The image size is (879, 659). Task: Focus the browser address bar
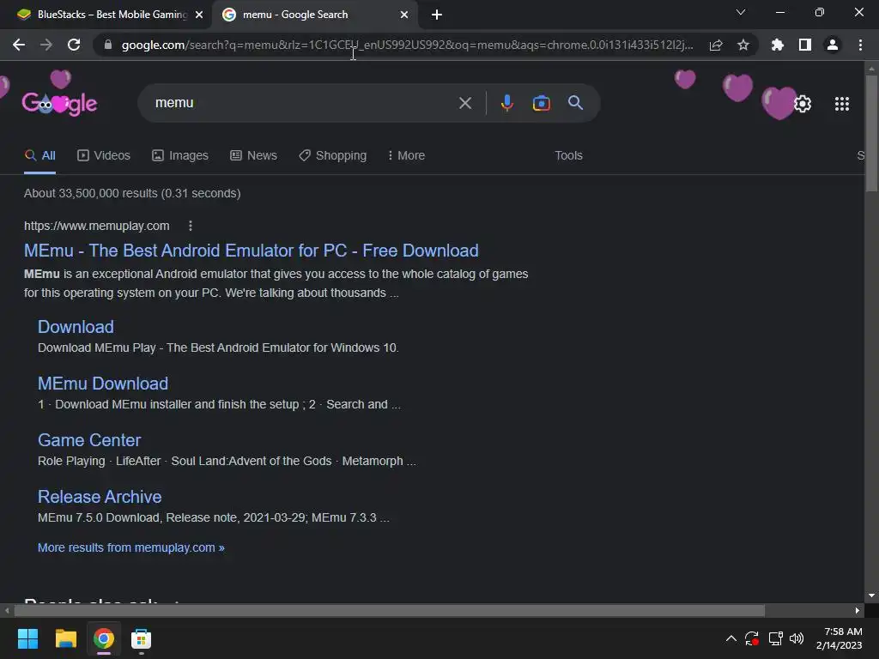pos(407,45)
